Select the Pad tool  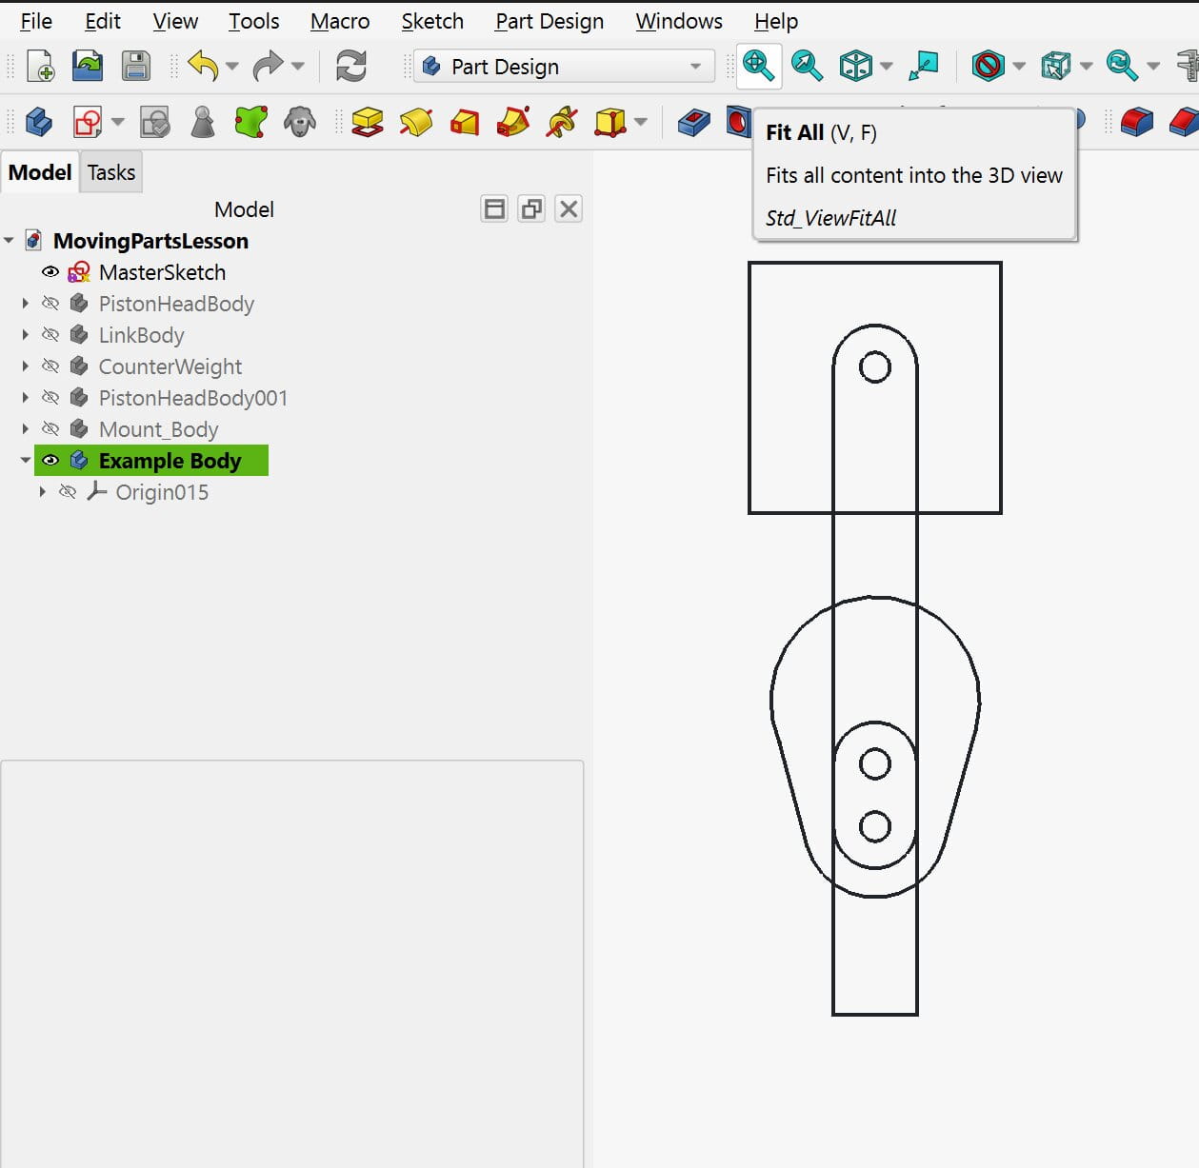368,122
